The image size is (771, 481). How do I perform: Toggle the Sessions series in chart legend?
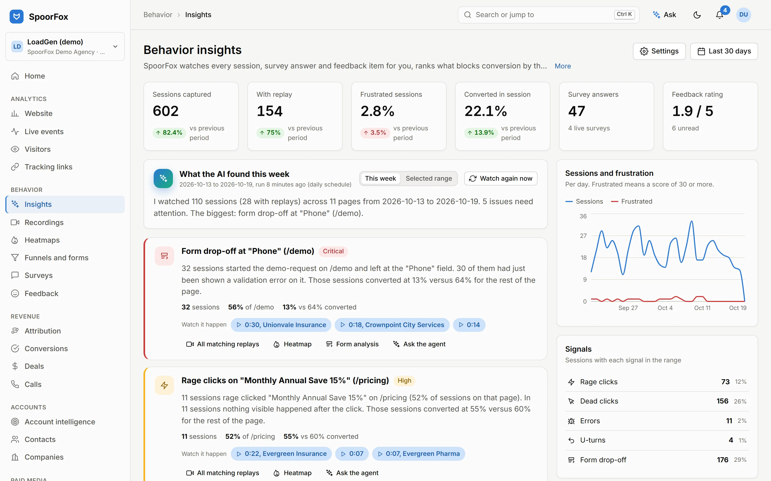click(x=584, y=201)
